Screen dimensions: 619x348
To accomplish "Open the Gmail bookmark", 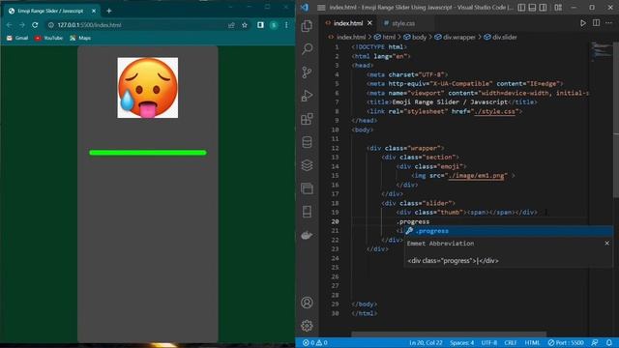I will 17,38.
